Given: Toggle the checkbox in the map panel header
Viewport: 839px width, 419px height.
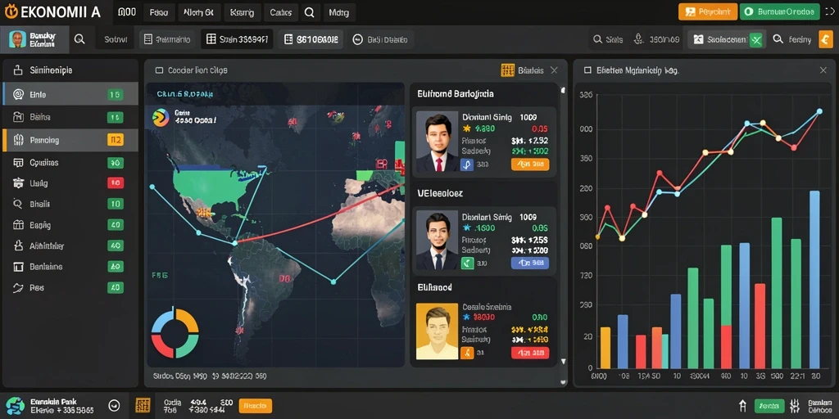Looking at the screenshot, I should 159,70.
